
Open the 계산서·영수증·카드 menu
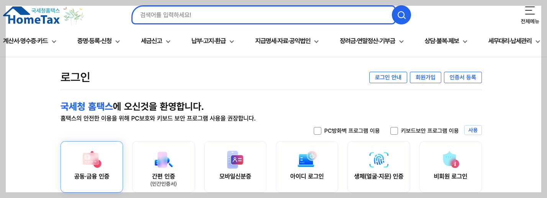point(25,41)
